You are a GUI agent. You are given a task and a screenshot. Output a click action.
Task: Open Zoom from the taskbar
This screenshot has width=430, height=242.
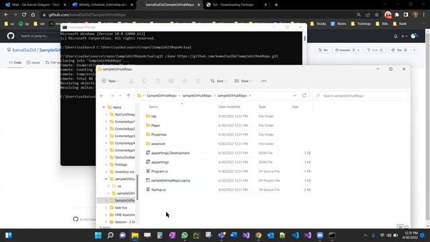click(320, 235)
